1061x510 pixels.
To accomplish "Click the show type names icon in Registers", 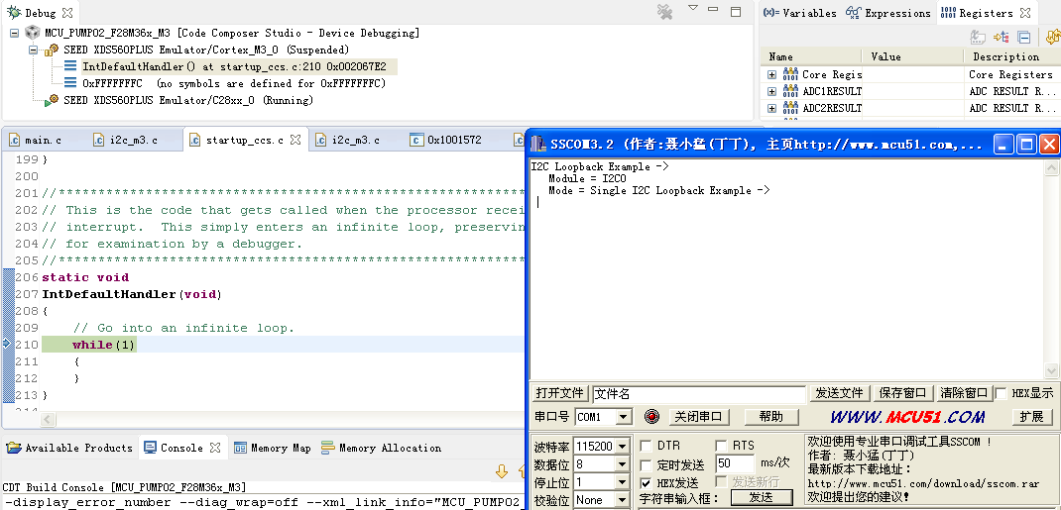I will pyautogui.click(x=978, y=38).
